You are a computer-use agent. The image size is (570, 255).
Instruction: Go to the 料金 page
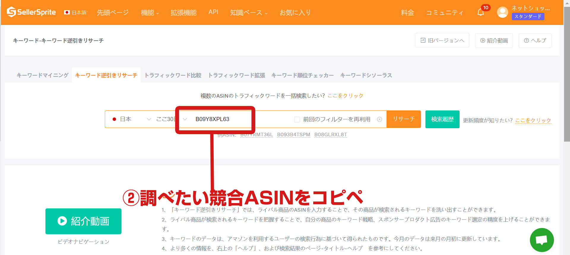click(x=407, y=12)
